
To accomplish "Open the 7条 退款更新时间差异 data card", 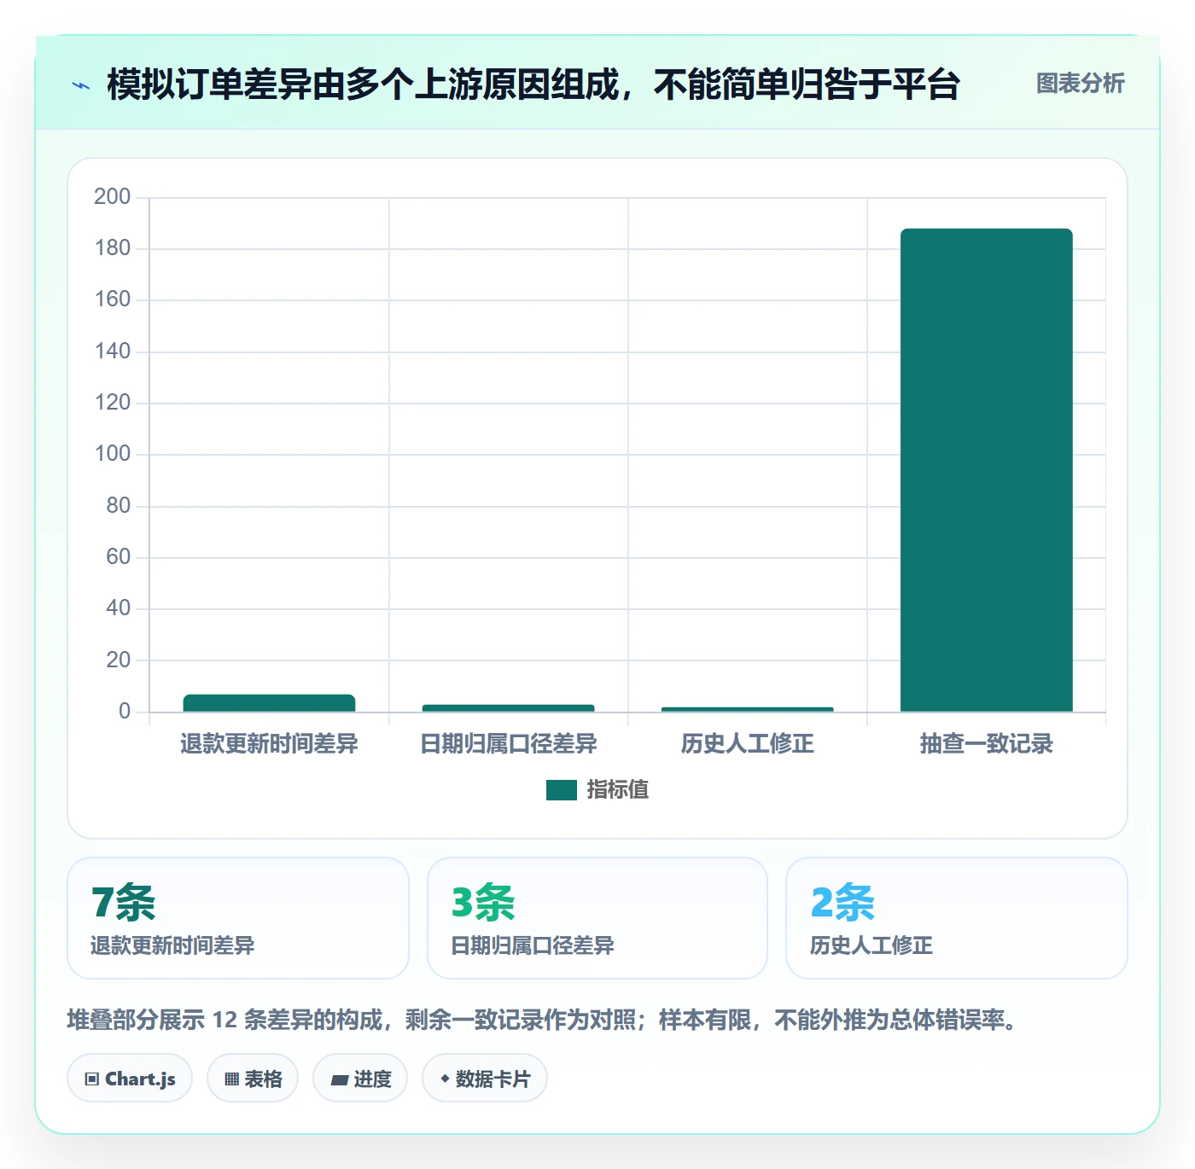I will (238, 918).
